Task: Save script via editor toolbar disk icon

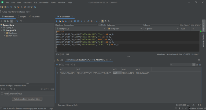Action: tap(75, 21)
